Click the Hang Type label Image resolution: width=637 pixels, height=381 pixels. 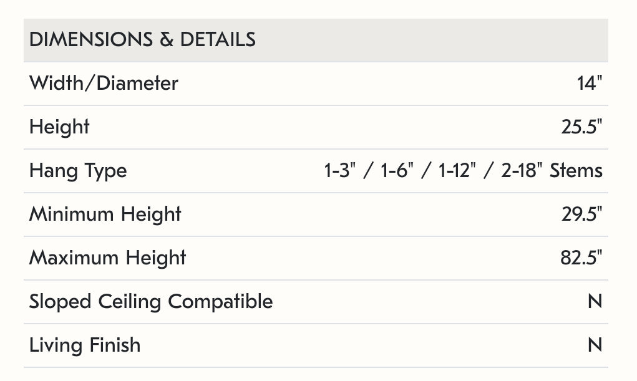pos(78,171)
